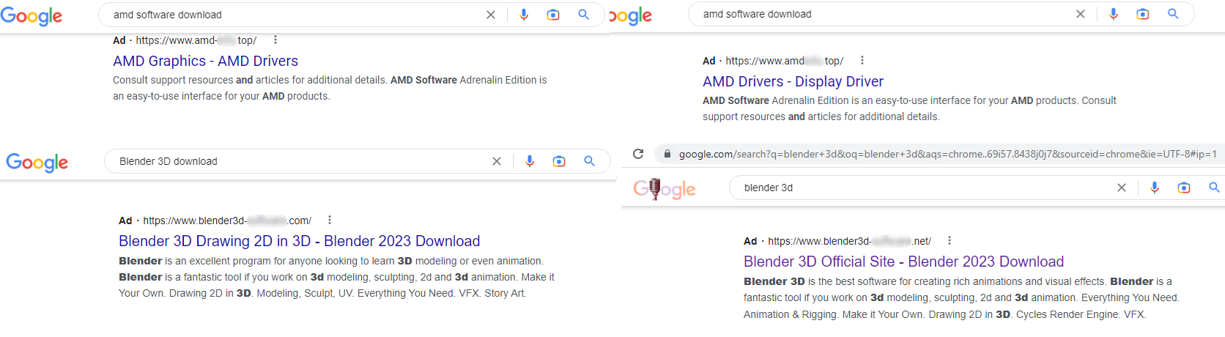Open the three-dot menu beside the blender3d .net ad URL

click(x=950, y=240)
